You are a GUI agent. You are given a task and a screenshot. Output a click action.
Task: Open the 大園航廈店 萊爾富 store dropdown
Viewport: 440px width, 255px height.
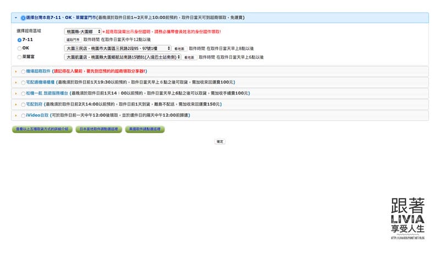(123, 57)
